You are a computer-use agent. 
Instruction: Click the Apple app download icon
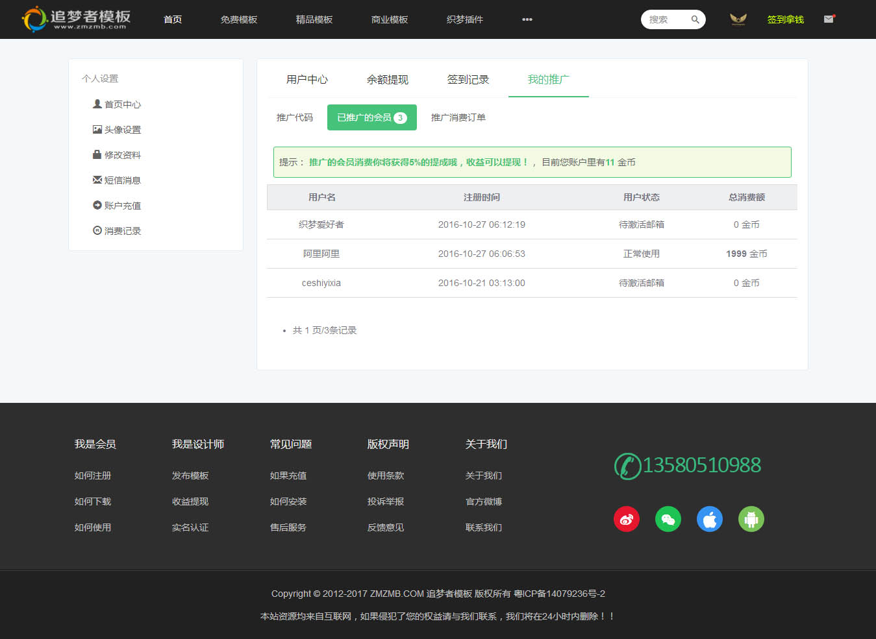(x=709, y=519)
